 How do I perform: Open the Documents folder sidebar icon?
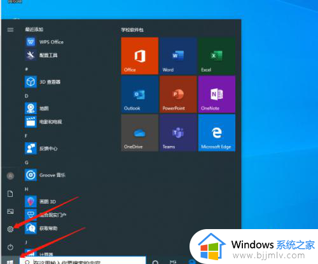[x=10, y=194]
